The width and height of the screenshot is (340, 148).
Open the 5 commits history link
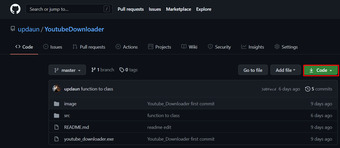coord(319,89)
